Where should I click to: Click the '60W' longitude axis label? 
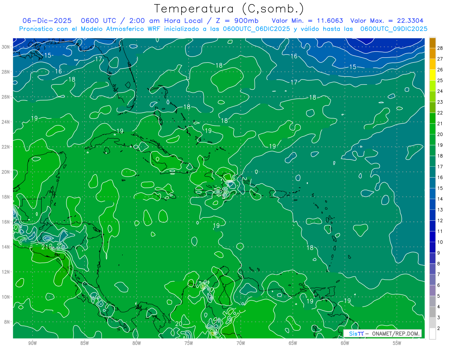pos(345,343)
